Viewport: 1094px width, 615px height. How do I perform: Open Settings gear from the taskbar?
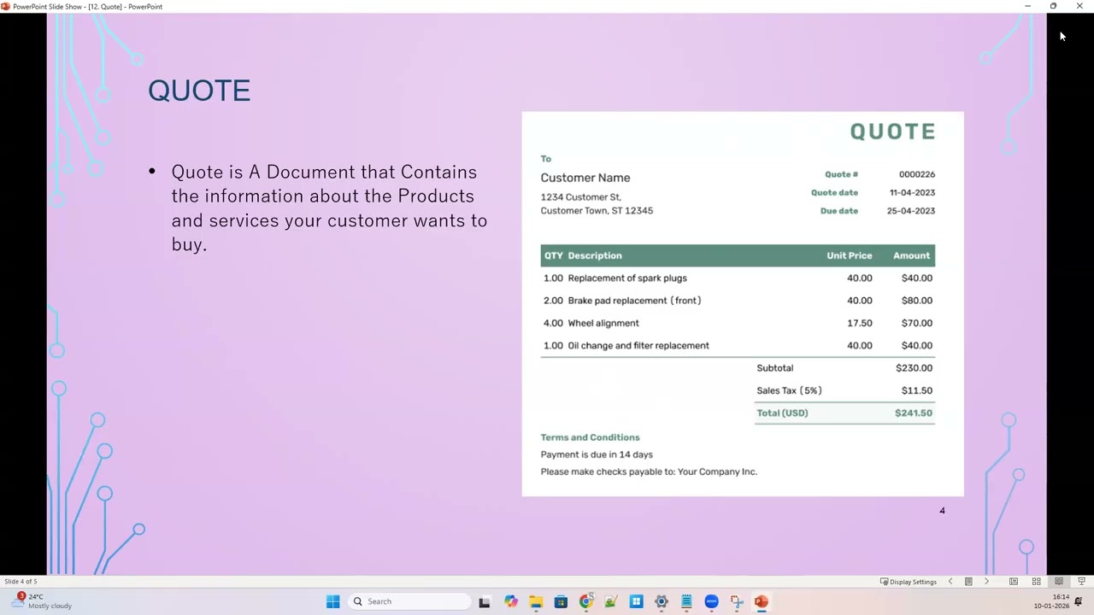pyautogui.click(x=661, y=601)
